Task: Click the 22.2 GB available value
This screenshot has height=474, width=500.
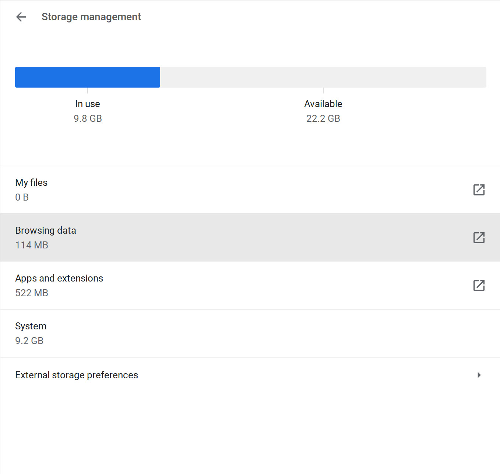Action: 323,118
